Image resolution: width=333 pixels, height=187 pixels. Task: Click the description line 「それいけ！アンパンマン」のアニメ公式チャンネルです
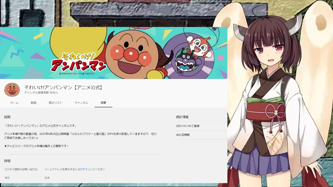pyautogui.click(x=41, y=126)
